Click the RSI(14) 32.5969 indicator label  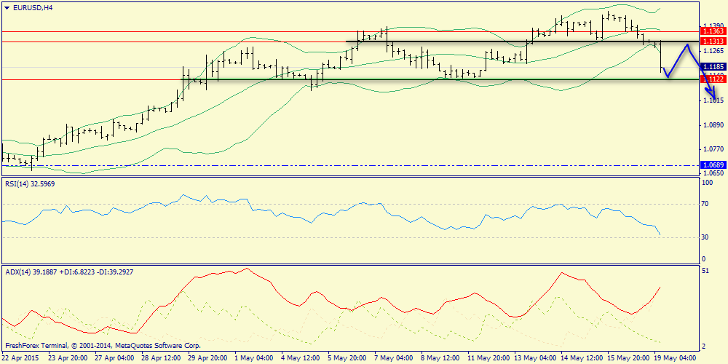point(30,184)
